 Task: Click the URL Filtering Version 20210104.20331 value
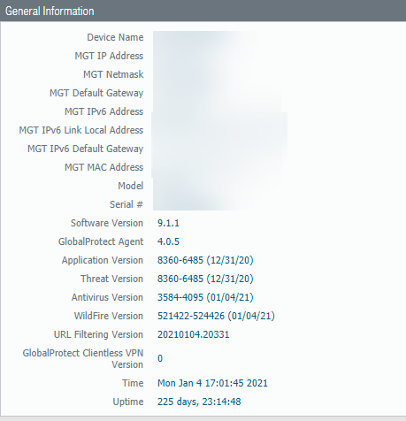194,334
